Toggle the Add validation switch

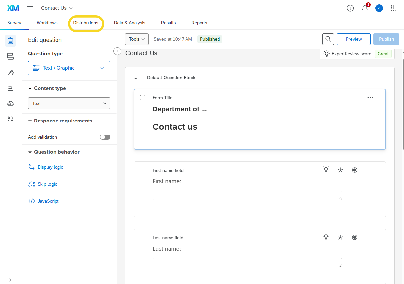105,137
